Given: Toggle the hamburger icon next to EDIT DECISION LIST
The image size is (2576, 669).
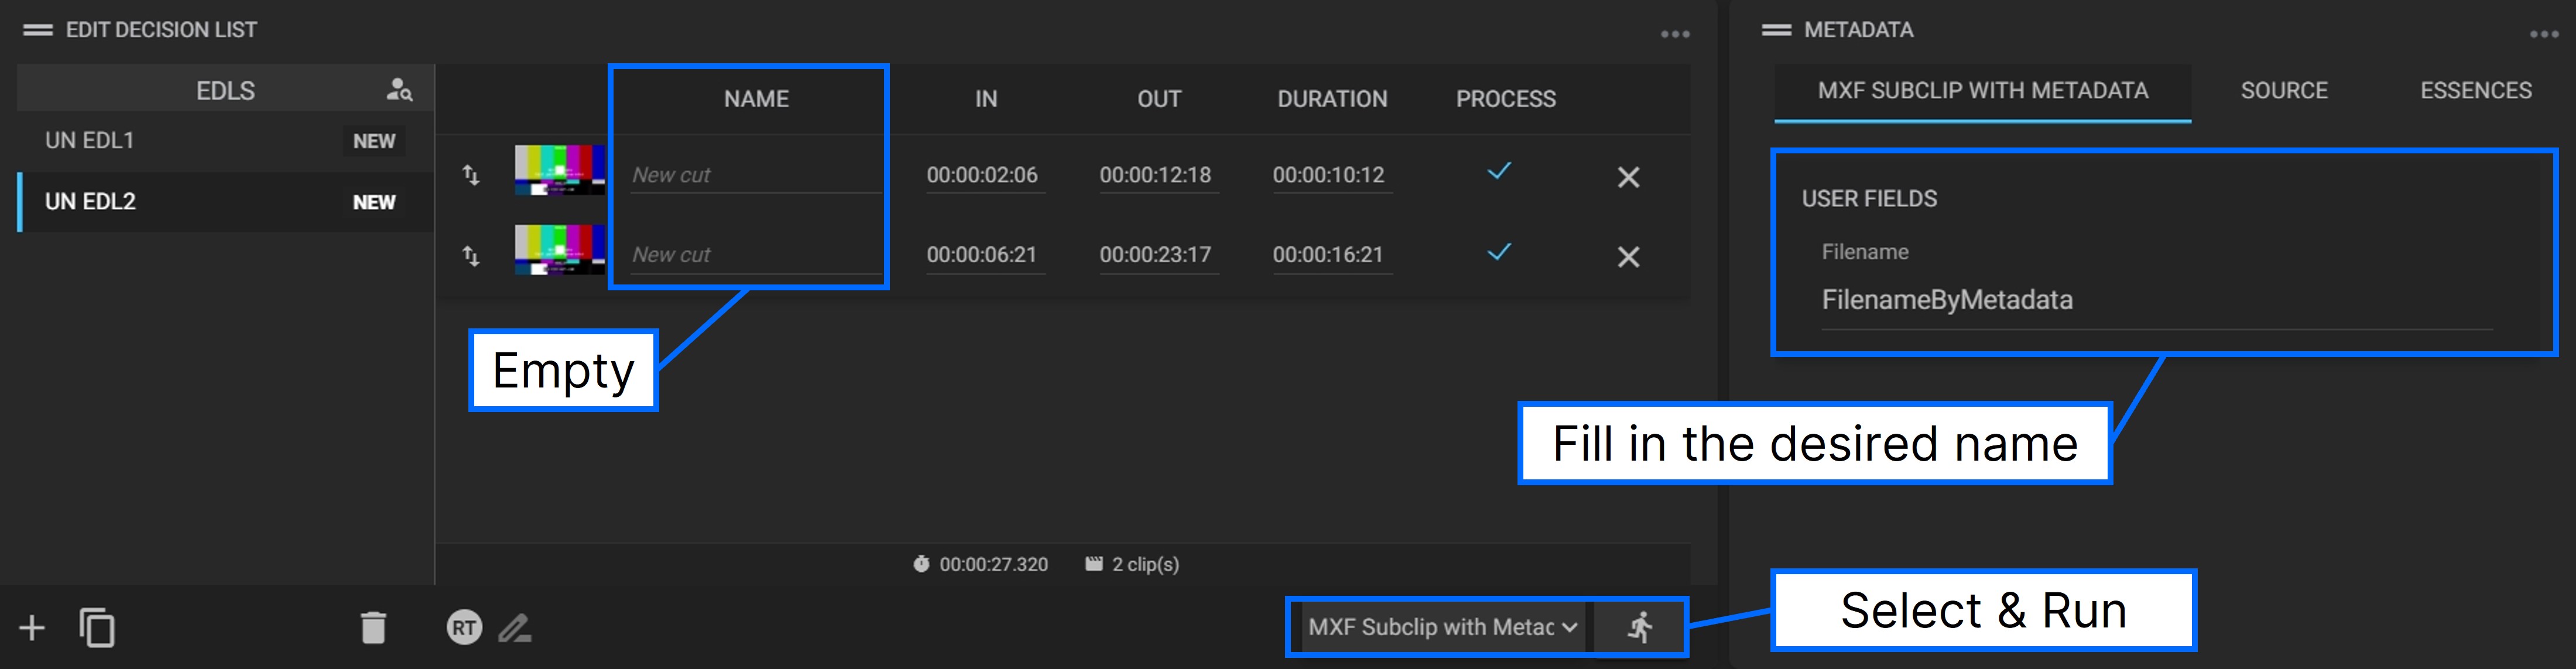Looking at the screenshot, I should pyautogui.click(x=37, y=29).
